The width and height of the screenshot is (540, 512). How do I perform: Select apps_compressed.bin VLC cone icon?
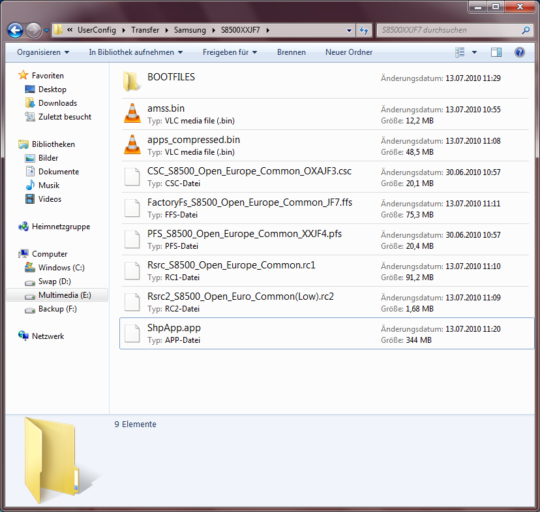(132, 145)
